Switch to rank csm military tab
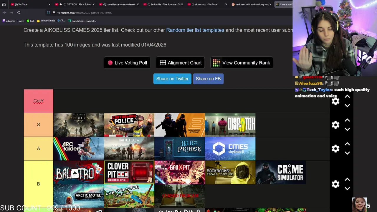This screenshot has height=212, width=377. tap(252, 4)
